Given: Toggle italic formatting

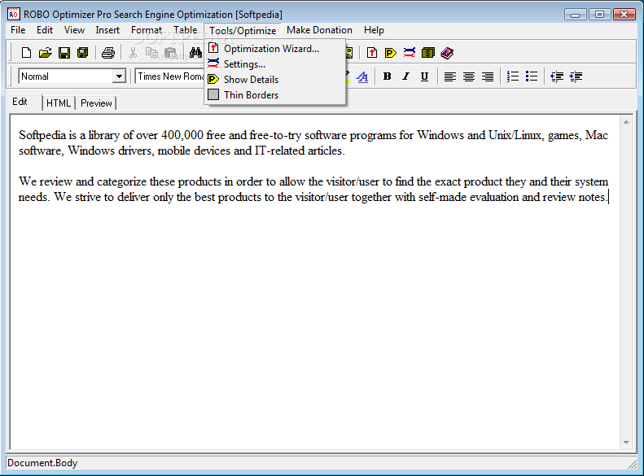Looking at the screenshot, I should coord(405,76).
